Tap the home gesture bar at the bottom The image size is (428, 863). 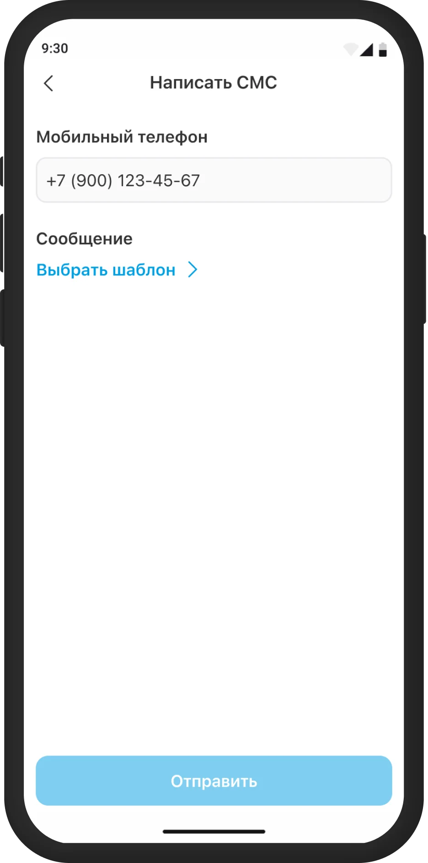(x=214, y=831)
